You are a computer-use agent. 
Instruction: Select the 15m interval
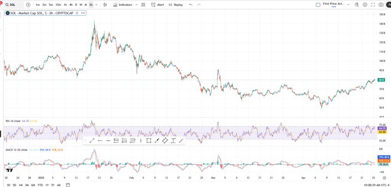58,5
